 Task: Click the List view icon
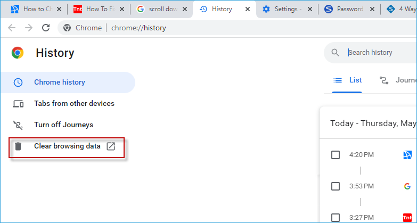338,80
